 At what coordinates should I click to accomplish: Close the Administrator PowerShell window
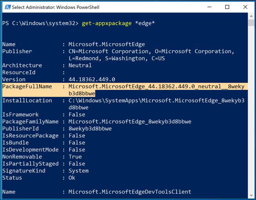(245, 7)
